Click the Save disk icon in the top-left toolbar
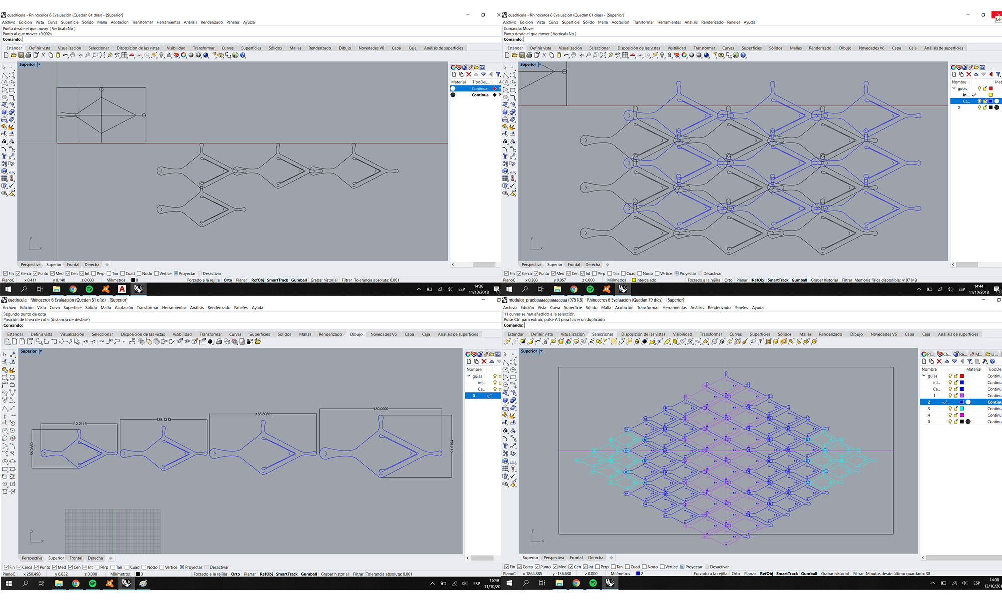Viewport: 1002px width, 601px height. tap(21, 55)
